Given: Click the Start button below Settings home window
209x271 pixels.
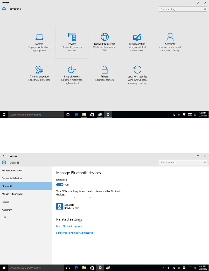Looking at the screenshot, I should [4, 115].
